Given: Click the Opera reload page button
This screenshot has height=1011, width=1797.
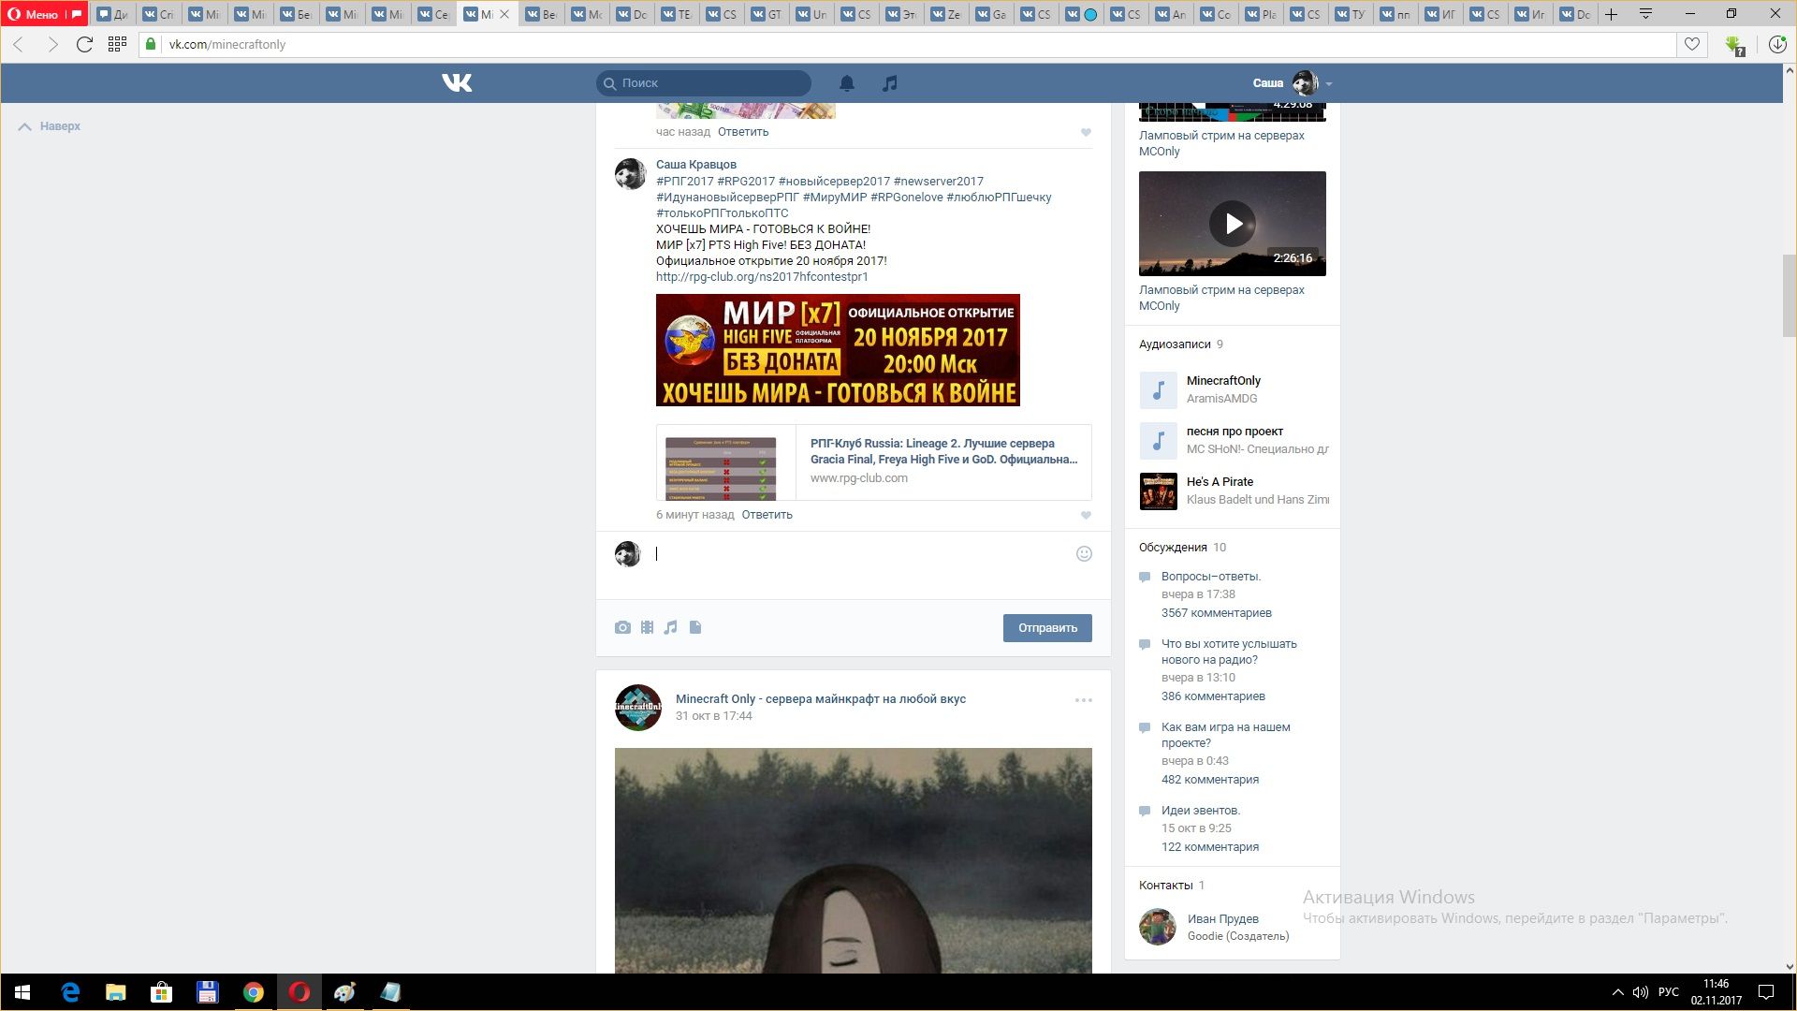Looking at the screenshot, I should pos(84,44).
